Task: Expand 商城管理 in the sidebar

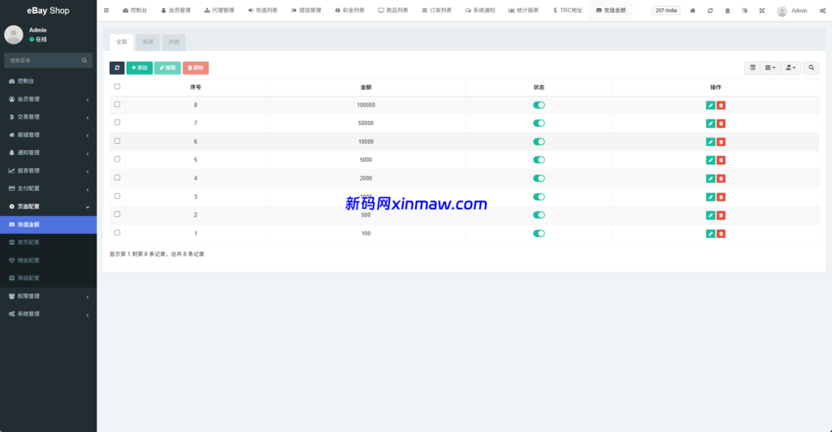Action: (x=48, y=135)
